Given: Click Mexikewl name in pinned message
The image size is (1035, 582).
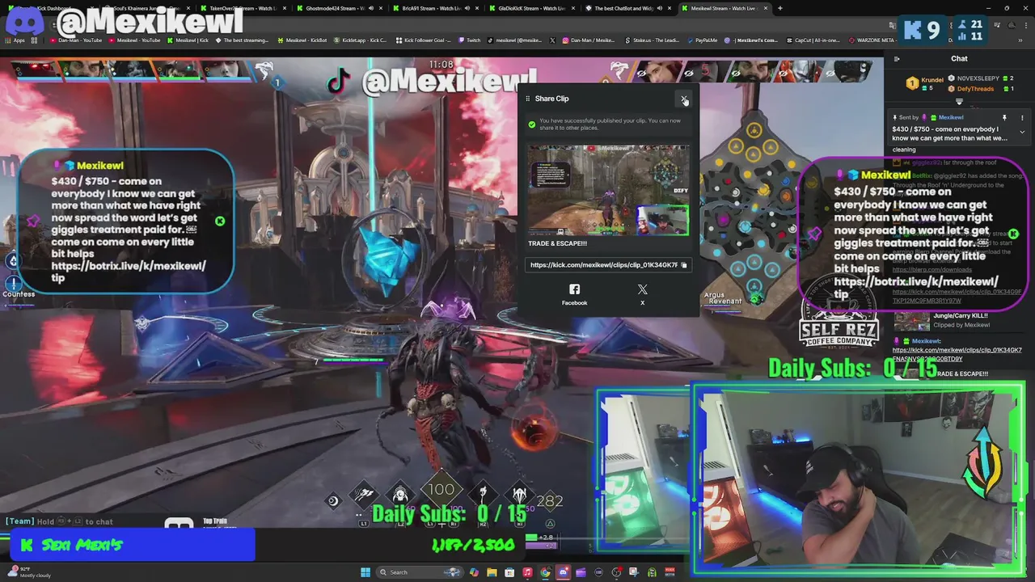Looking at the screenshot, I should [x=951, y=117].
